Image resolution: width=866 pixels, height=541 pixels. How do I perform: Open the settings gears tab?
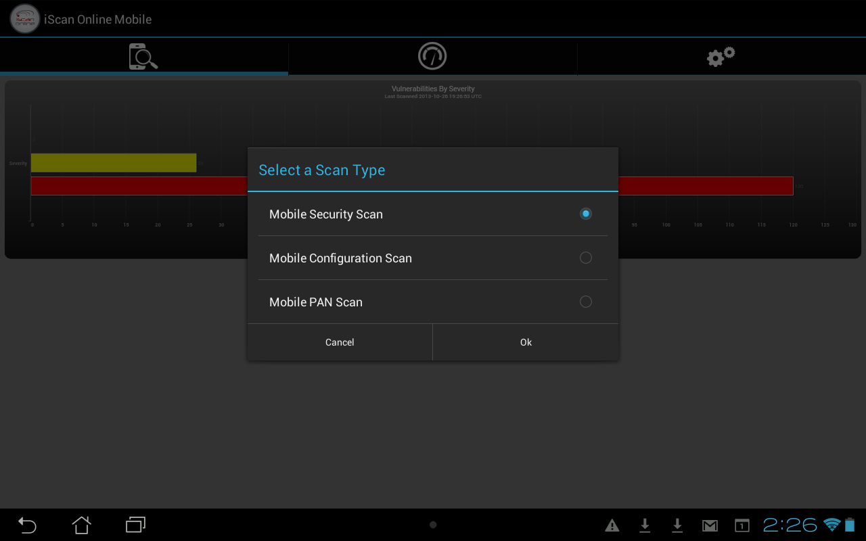tap(721, 57)
